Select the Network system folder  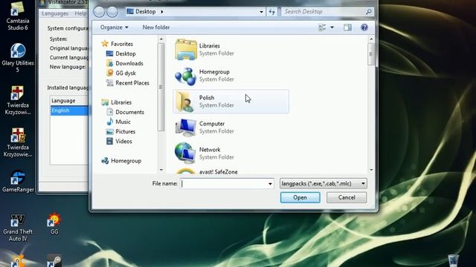pos(231,154)
